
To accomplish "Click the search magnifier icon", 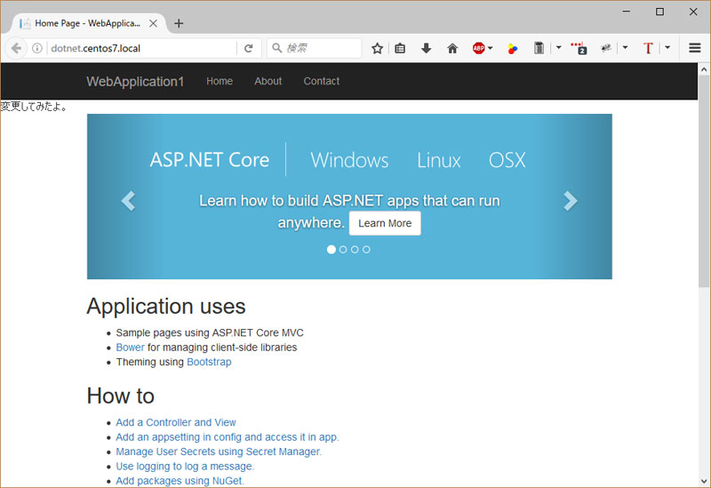I will [x=277, y=48].
